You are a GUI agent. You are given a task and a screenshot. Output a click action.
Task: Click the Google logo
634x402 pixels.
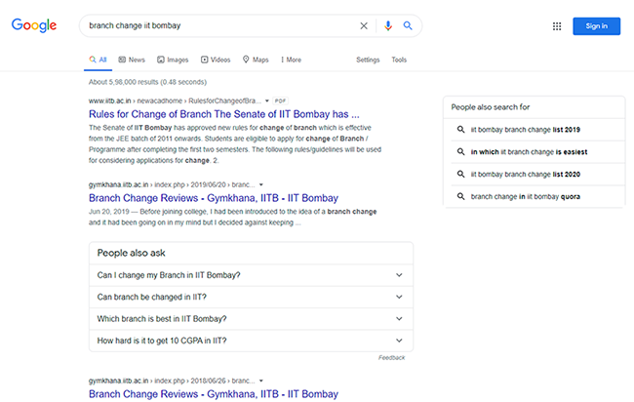34,25
